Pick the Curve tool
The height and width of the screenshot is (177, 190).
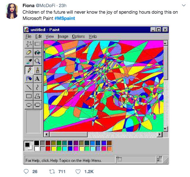(38, 88)
